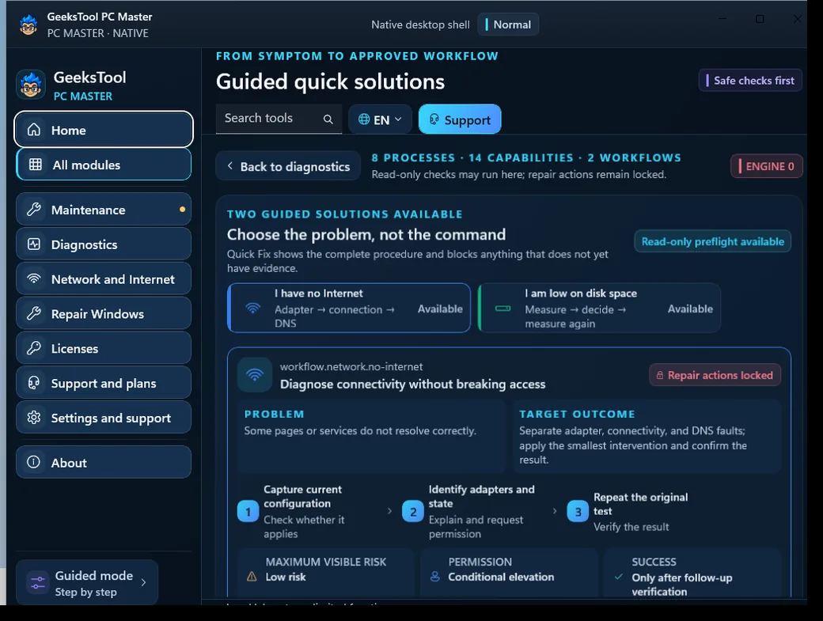Click Repair actions locked badge
The width and height of the screenshot is (823, 621).
[715, 375]
